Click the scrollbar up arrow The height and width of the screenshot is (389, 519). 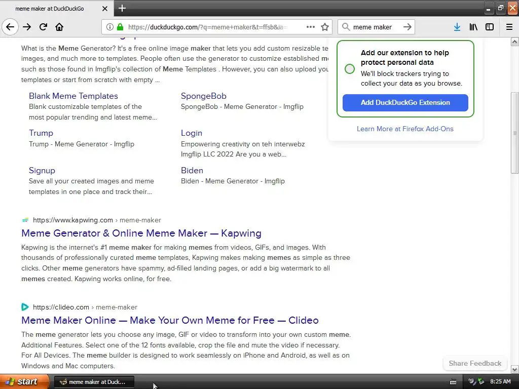[x=515, y=42]
